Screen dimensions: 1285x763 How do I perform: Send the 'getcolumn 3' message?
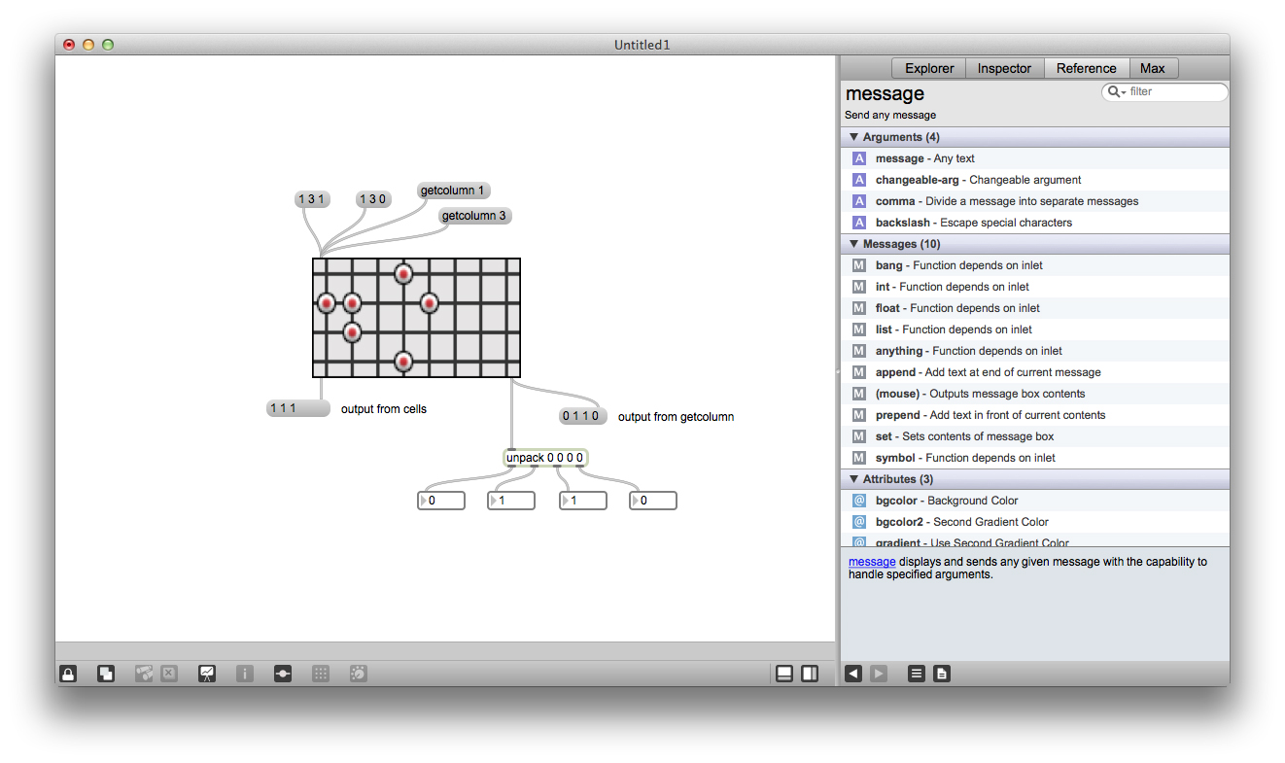pos(474,216)
